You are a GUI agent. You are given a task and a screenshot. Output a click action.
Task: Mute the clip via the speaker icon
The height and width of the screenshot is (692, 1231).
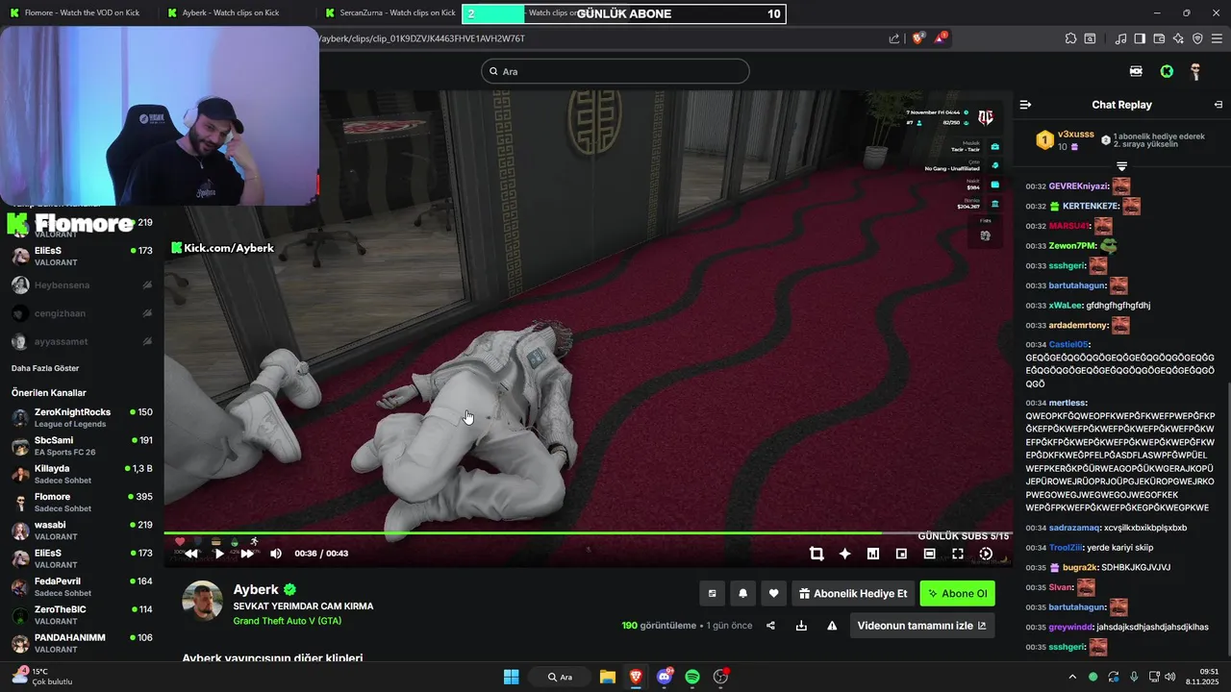(276, 554)
